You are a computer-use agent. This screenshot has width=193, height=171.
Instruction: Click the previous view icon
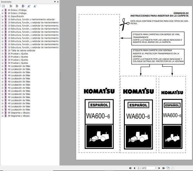pos(168,168)
